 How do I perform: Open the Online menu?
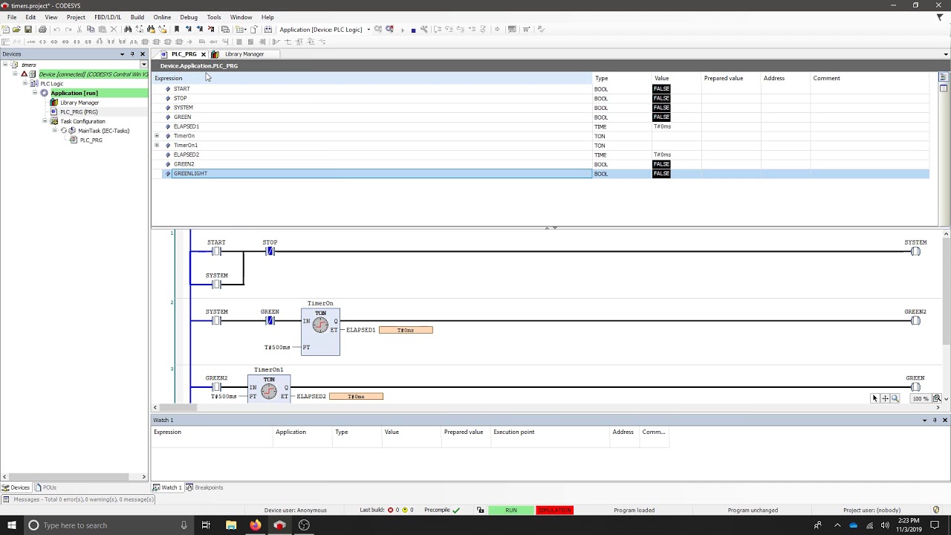point(162,17)
